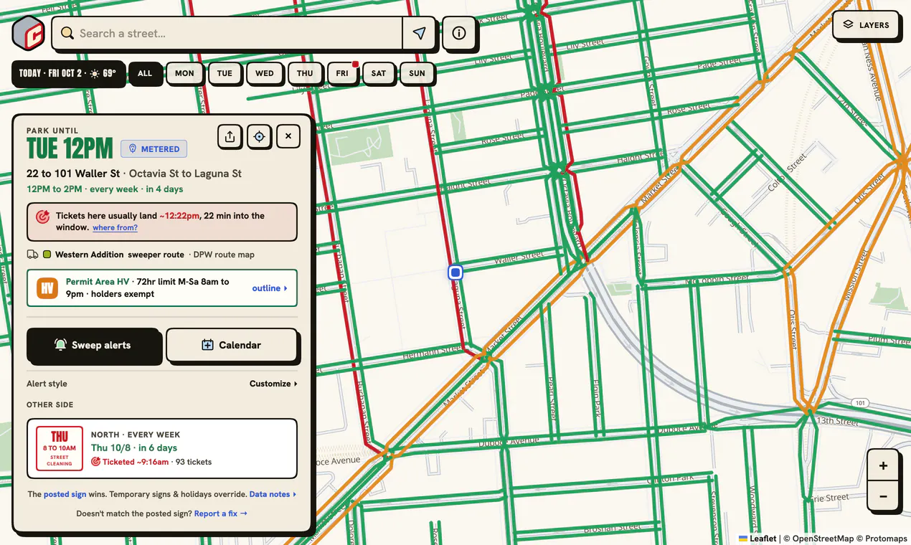Screen dimensions: 911x545
Task: Click the sweeper truck icon
Action: point(32,255)
